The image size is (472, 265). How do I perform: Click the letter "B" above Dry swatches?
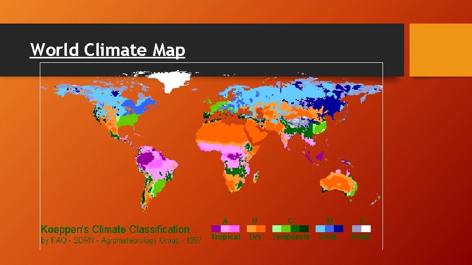tap(255, 221)
